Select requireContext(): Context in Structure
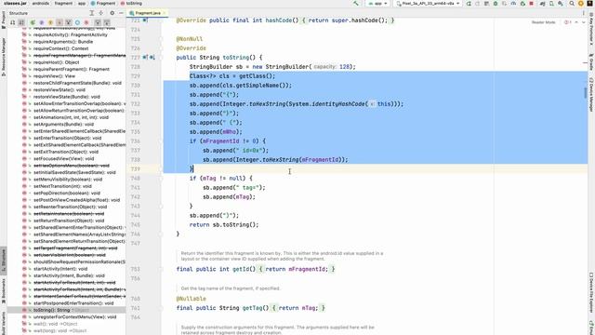Image resolution: width=595 pixels, height=335 pixels. 60,48
